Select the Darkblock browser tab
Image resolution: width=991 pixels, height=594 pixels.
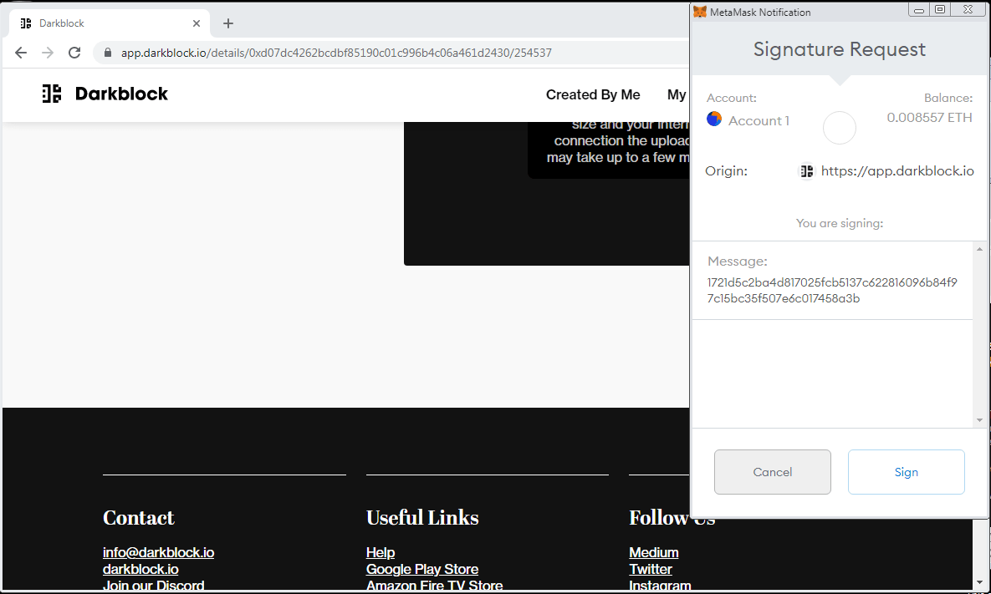pos(110,23)
